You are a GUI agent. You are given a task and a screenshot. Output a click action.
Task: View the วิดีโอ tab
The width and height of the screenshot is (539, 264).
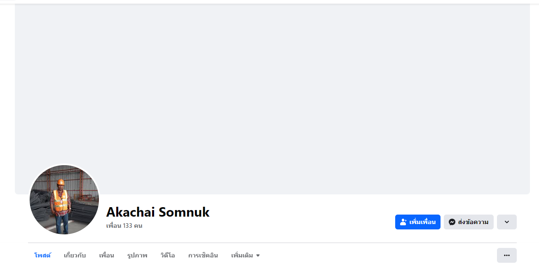168,255
